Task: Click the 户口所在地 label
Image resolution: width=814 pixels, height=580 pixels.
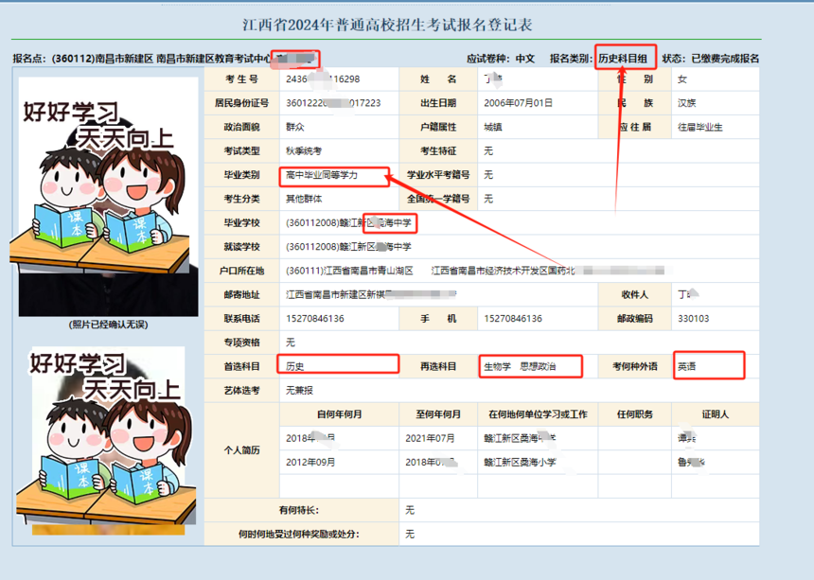Action: (x=242, y=271)
